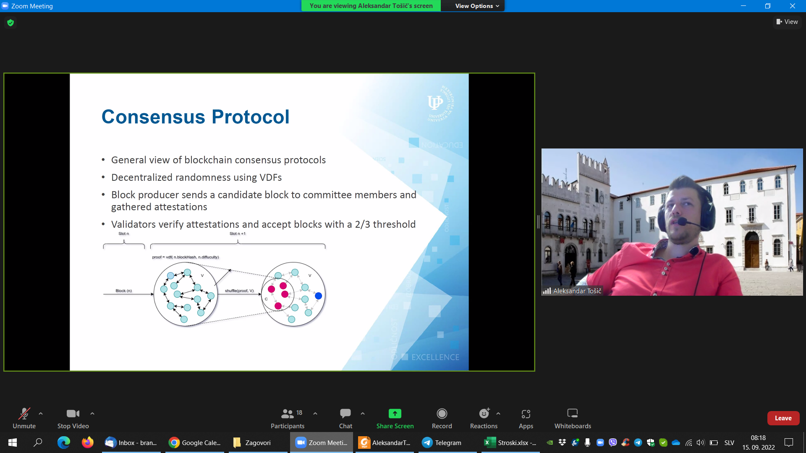806x453 pixels.
Task: Toggle the speaker volume tray icon
Action: 700,443
